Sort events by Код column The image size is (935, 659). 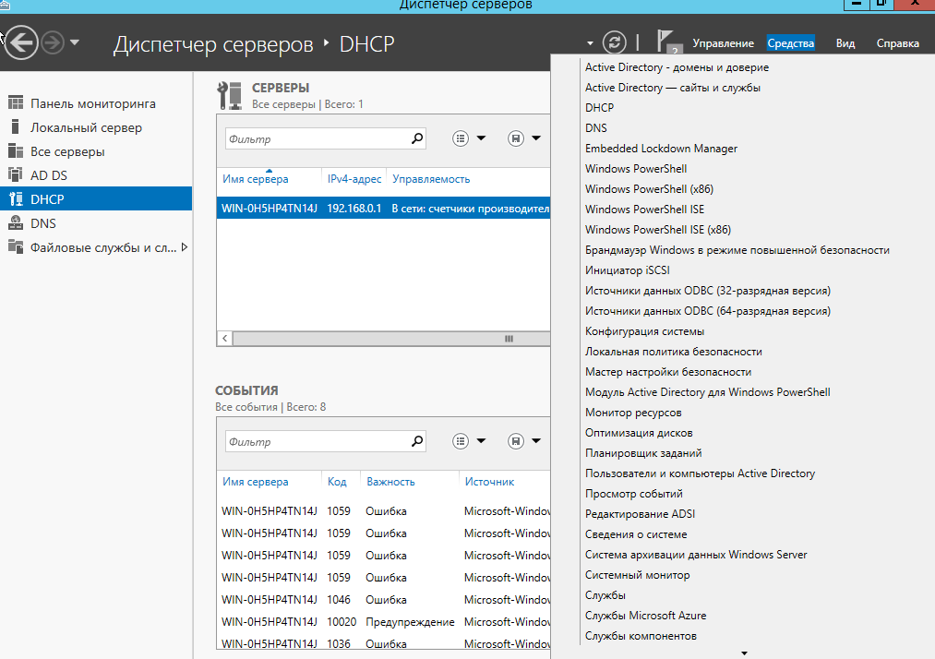tap(337, 482)
